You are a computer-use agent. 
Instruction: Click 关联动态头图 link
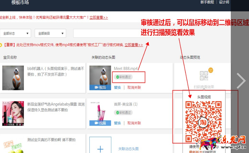coord(128,149)
